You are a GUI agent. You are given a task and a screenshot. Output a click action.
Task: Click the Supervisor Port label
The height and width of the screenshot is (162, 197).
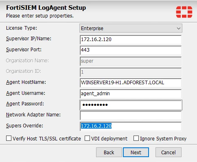point(24,50)
